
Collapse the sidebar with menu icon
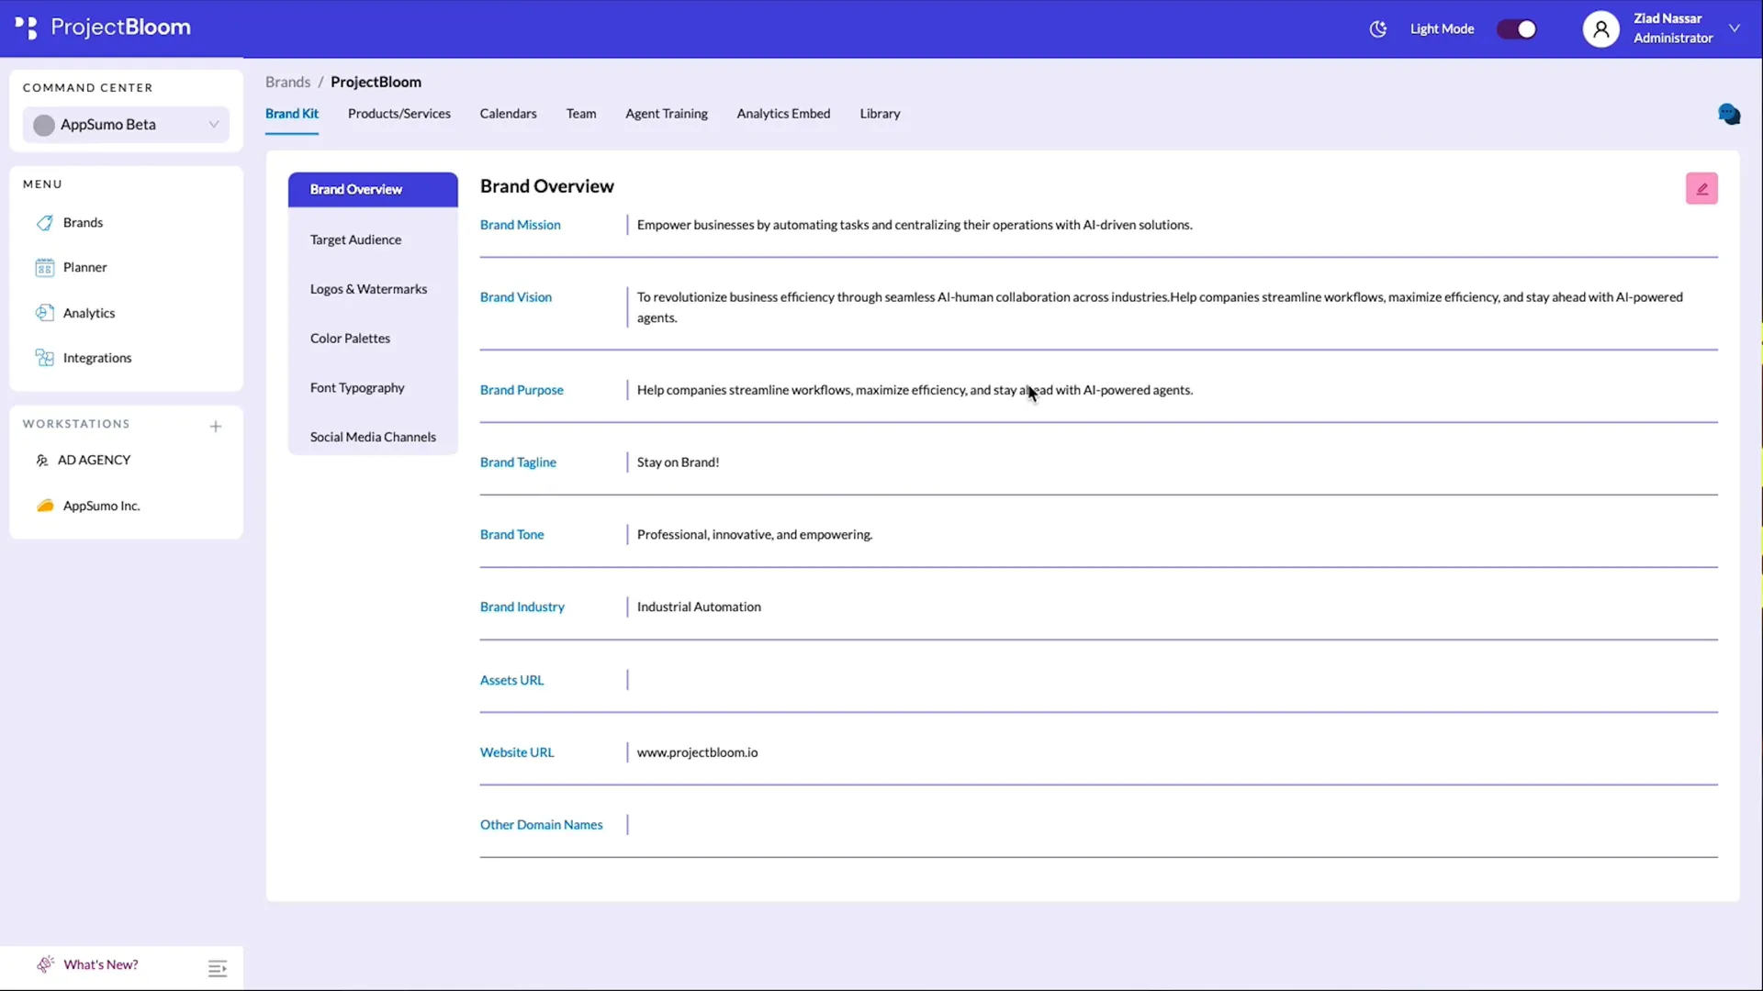click(218, 968)
